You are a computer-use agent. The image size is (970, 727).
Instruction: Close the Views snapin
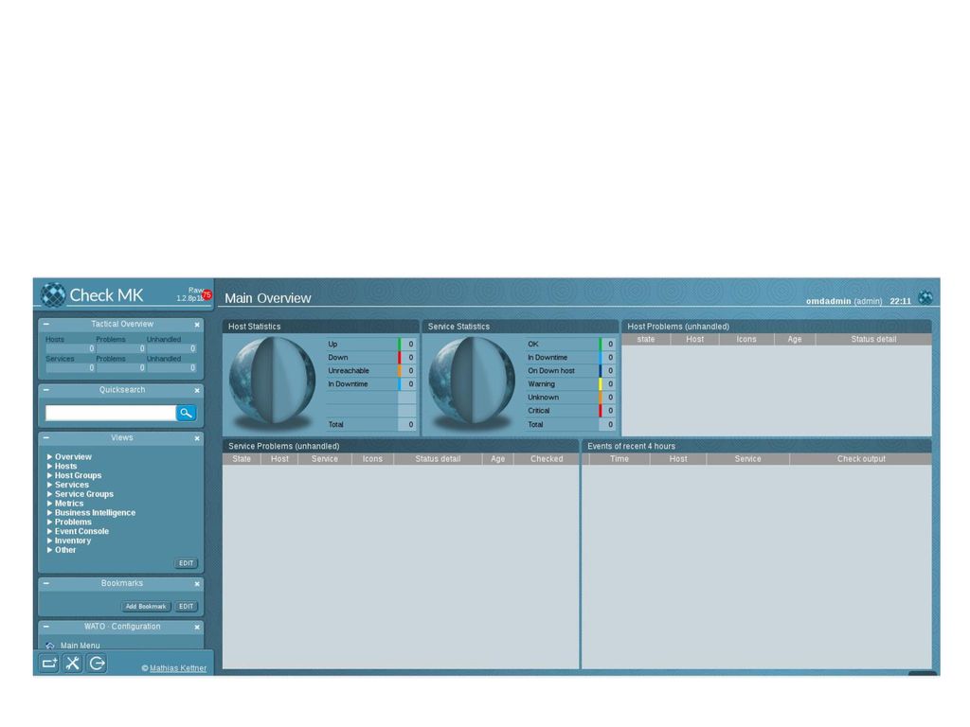(197, 438)
